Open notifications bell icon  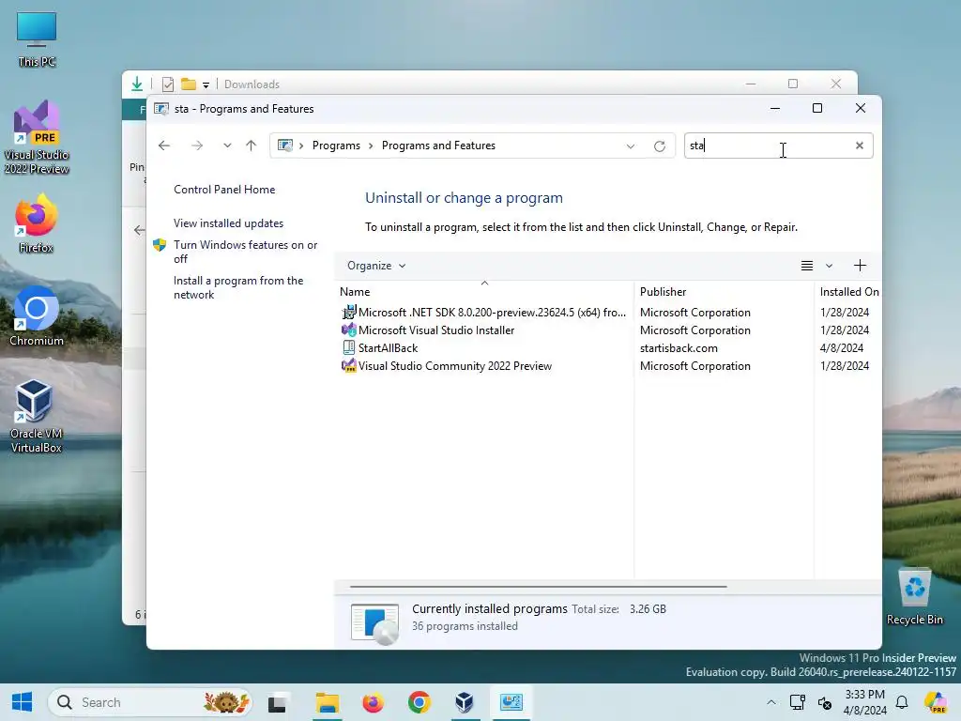(x=902, y=702)
